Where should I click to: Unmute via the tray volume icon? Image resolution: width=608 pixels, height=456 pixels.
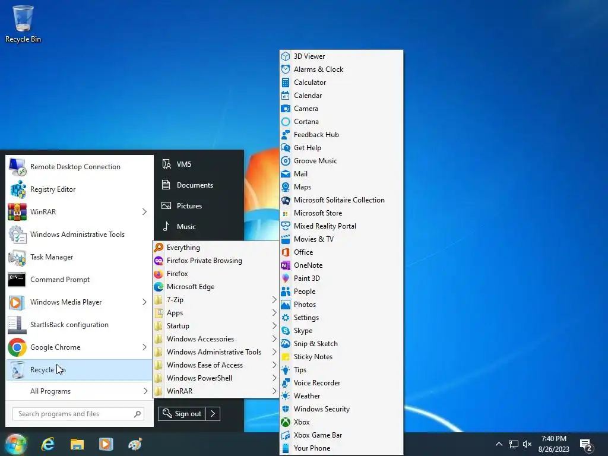(x=527, y=444)
